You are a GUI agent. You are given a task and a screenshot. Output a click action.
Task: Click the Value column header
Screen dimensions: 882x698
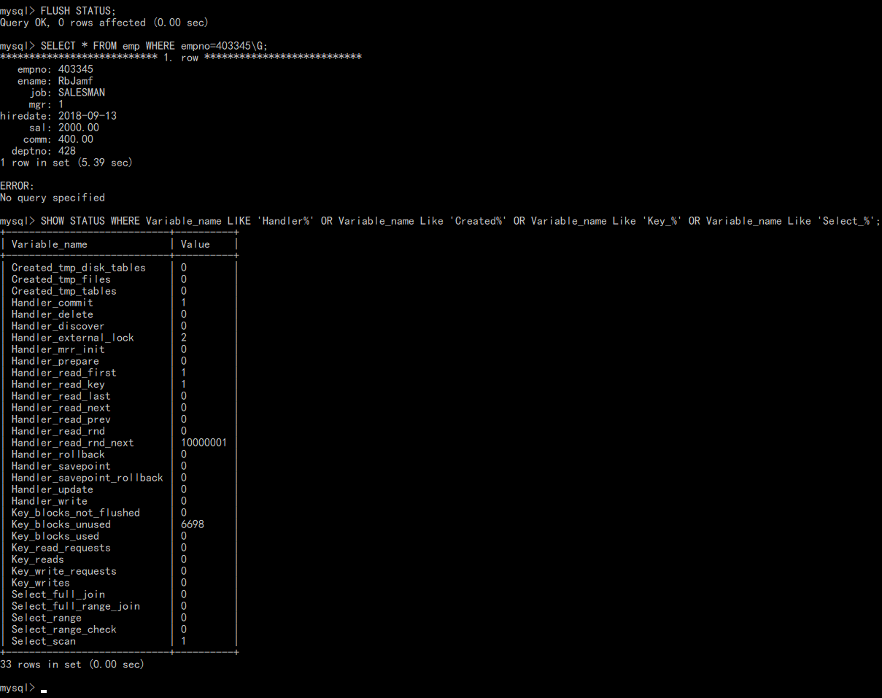click(195, 244)
